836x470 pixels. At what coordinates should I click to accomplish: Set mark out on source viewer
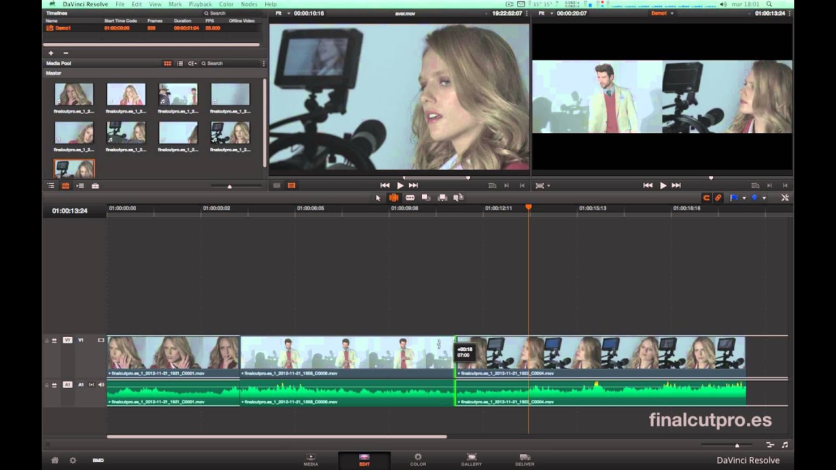[x=522, y=185]
